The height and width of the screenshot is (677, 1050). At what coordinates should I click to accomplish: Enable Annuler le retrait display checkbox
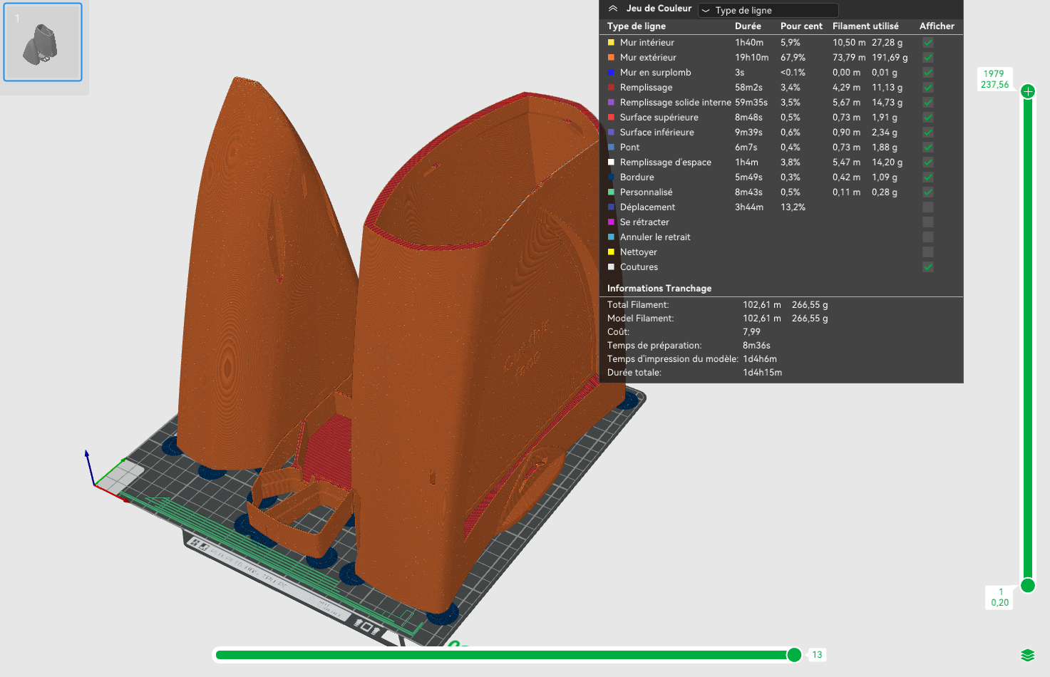click(927, 237)
